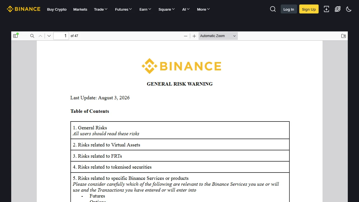Open the Automatic Zoom dropdown
Viewport: 359px width, 202px height.
point(218,36)
